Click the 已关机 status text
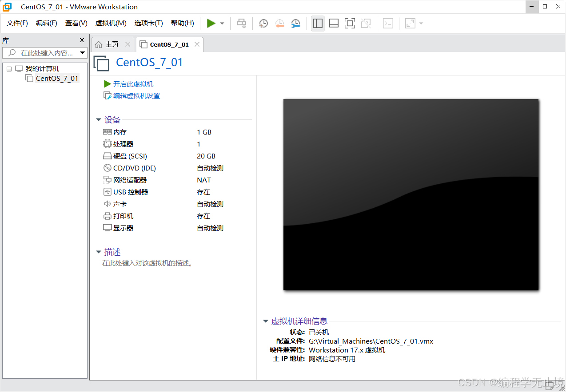Image resolution: width=566 pixels, height=392 pixels. point(319,332)
